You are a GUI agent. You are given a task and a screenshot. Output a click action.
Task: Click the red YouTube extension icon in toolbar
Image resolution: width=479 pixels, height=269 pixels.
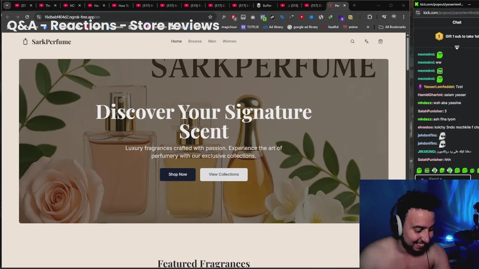point(302,17)
